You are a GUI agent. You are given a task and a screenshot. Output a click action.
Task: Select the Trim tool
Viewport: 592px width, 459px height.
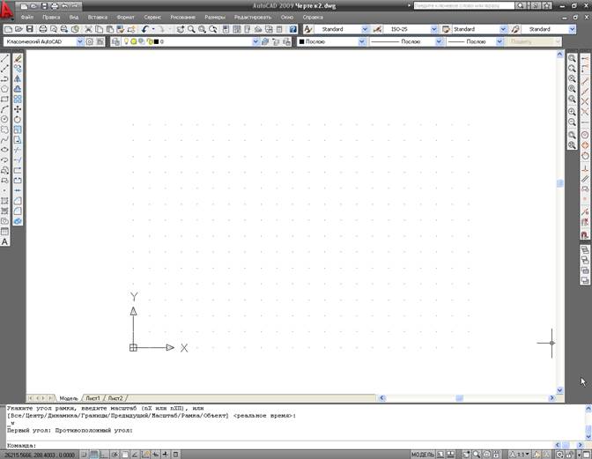point(18,150)
